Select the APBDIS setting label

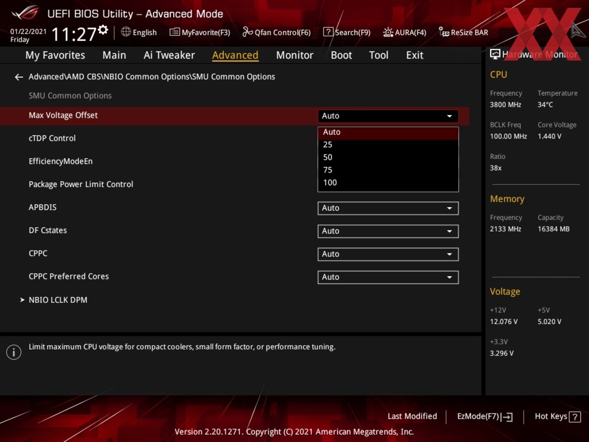(42, 207)
